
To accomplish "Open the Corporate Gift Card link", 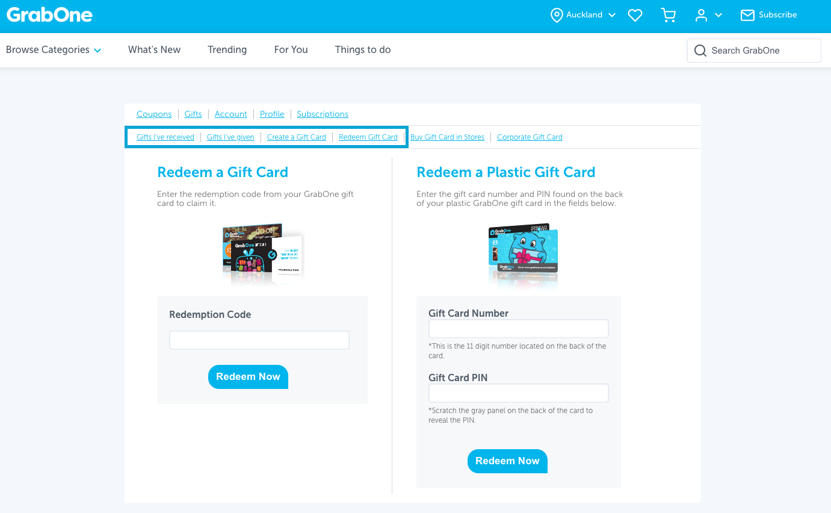I will (x=530, y=137).
